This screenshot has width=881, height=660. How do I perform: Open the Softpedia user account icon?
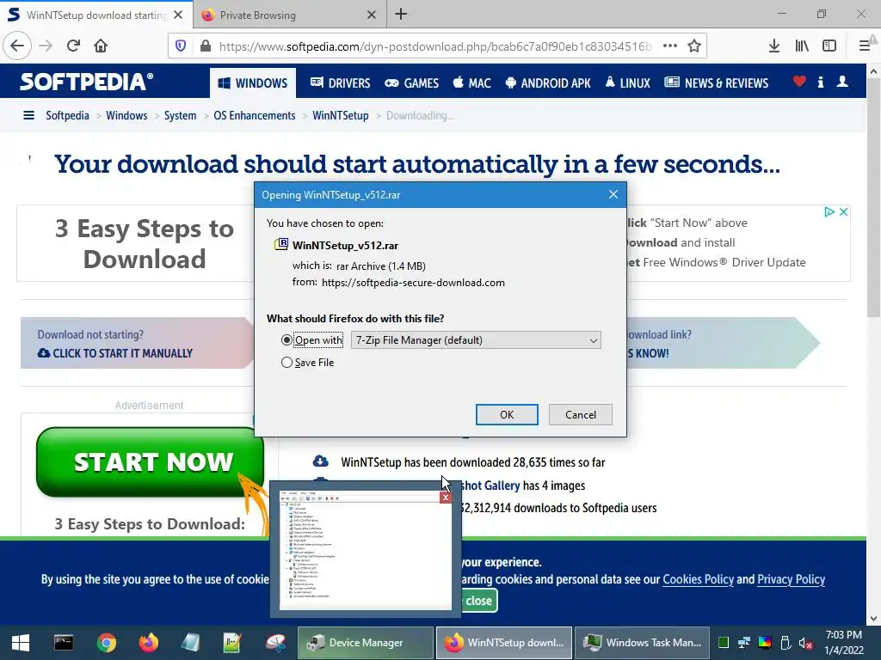tap(842, 82)
